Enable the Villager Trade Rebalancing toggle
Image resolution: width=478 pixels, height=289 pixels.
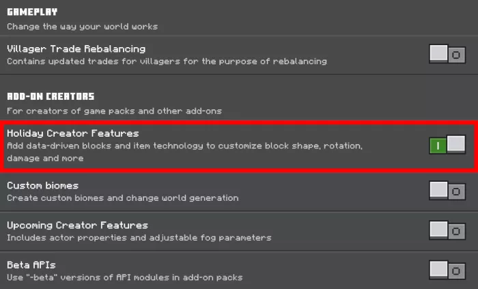[447, 54]
